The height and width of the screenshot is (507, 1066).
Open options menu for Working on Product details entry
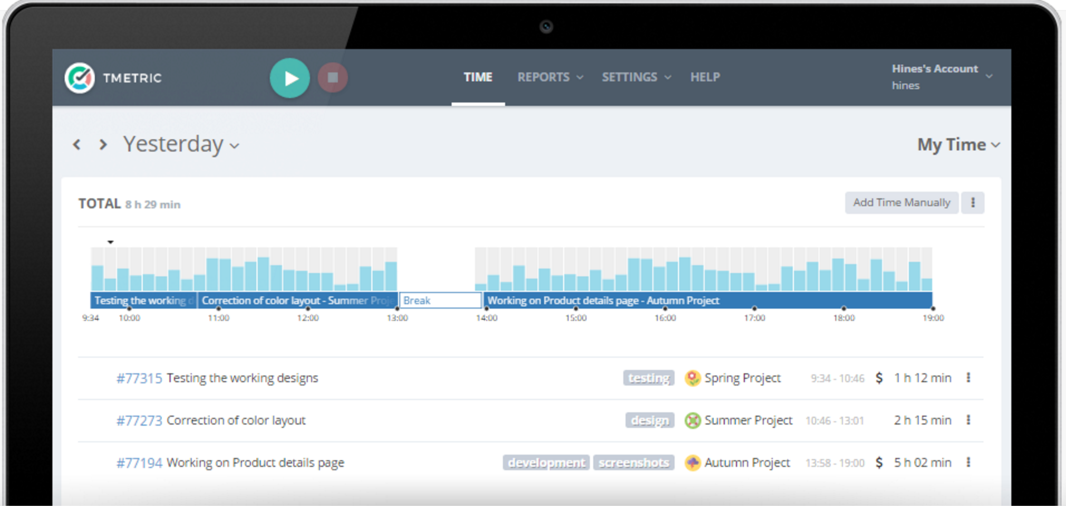(x=968, y=462)
